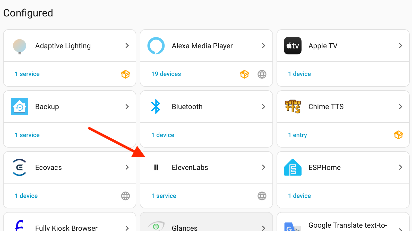This screenshot has height=231, width=412.
Task: Select the Google Translate text-to- title
Action: coord(348,225)
